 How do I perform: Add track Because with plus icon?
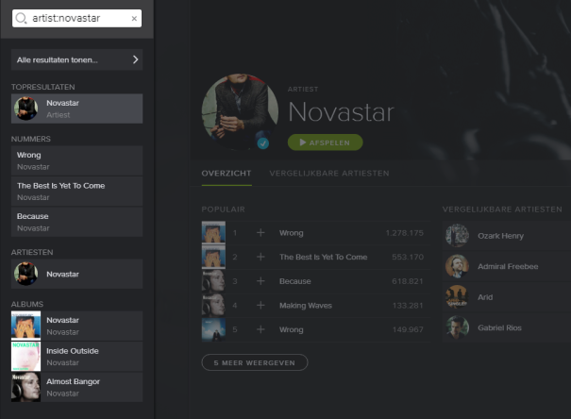(260, 281)
